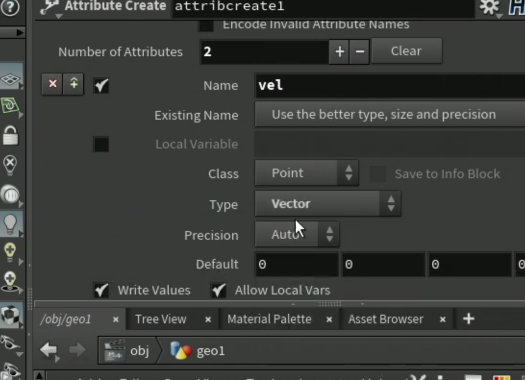This screenshot has height=380, width=525.
Task: Add a new pane tab with plus
Action: tap(468, 319)
